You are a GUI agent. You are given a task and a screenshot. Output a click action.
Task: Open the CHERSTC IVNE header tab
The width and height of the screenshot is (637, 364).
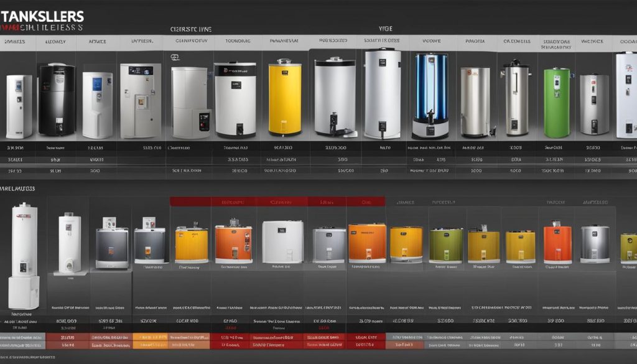tap(193, 29)
